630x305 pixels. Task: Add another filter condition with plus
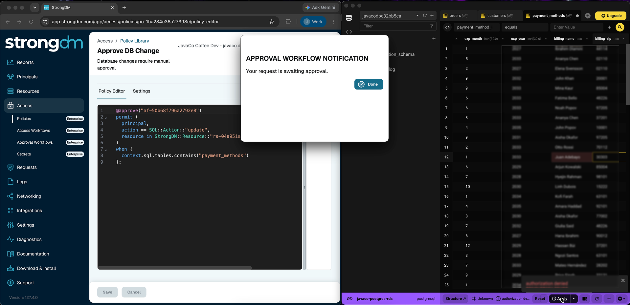click(610, 27)
